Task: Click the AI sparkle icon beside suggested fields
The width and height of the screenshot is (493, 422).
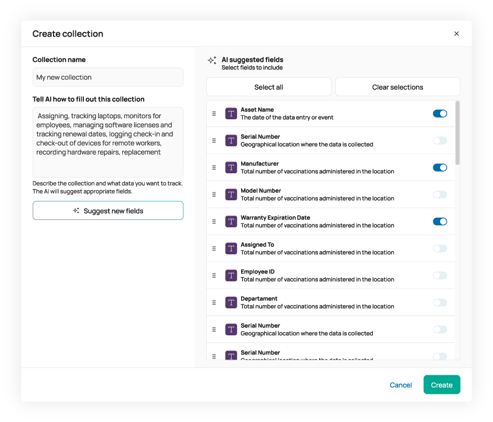Action: (212, 60)
